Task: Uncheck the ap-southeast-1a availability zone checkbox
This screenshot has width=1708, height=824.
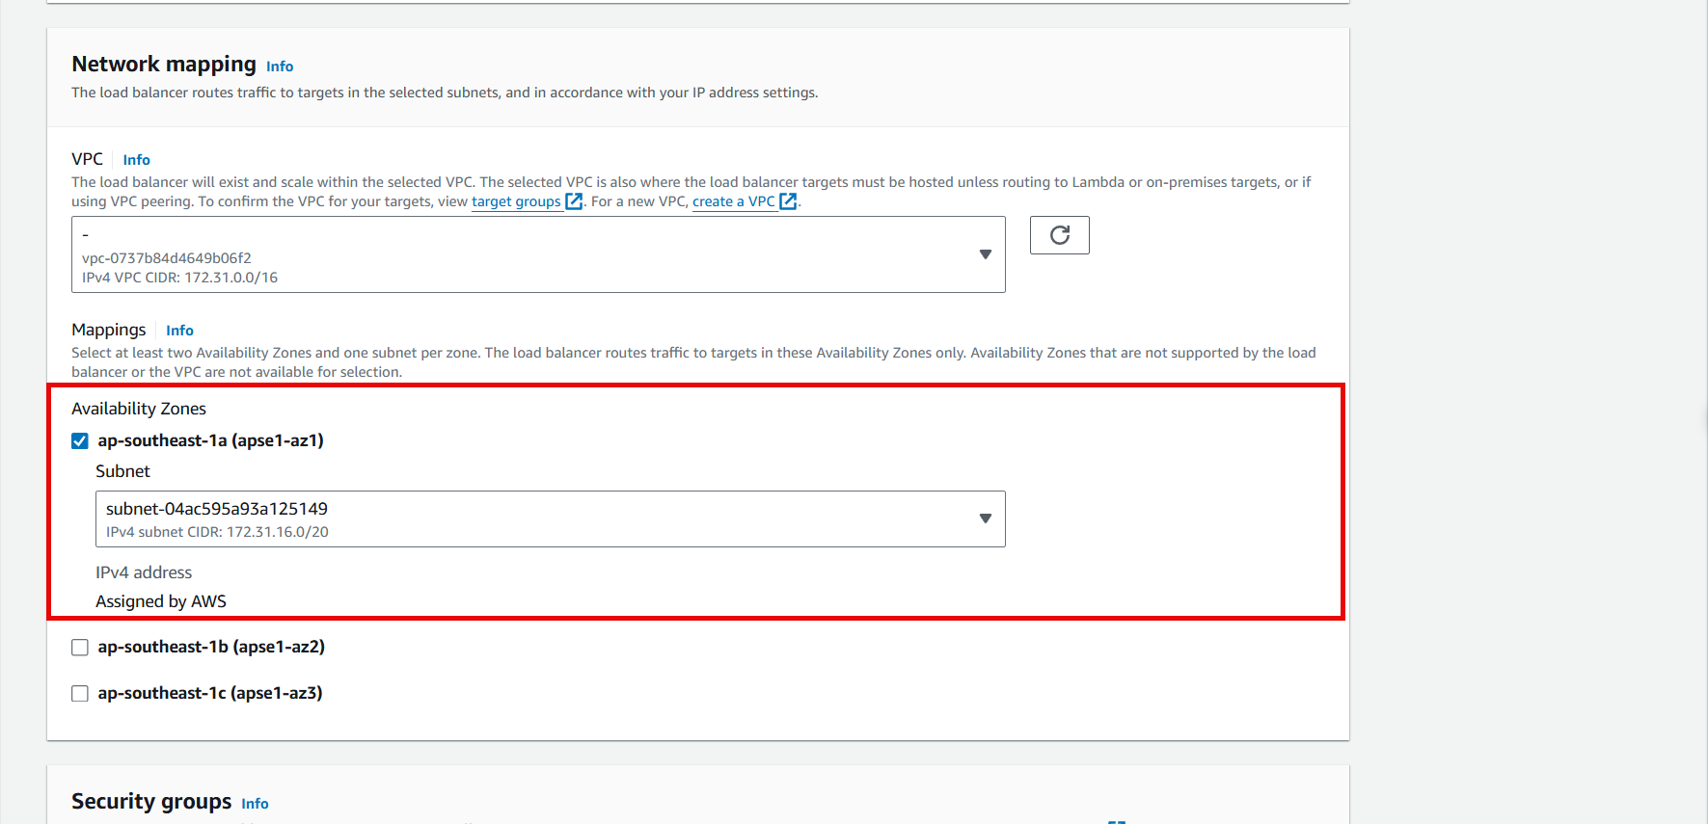Action: [80, 441]
